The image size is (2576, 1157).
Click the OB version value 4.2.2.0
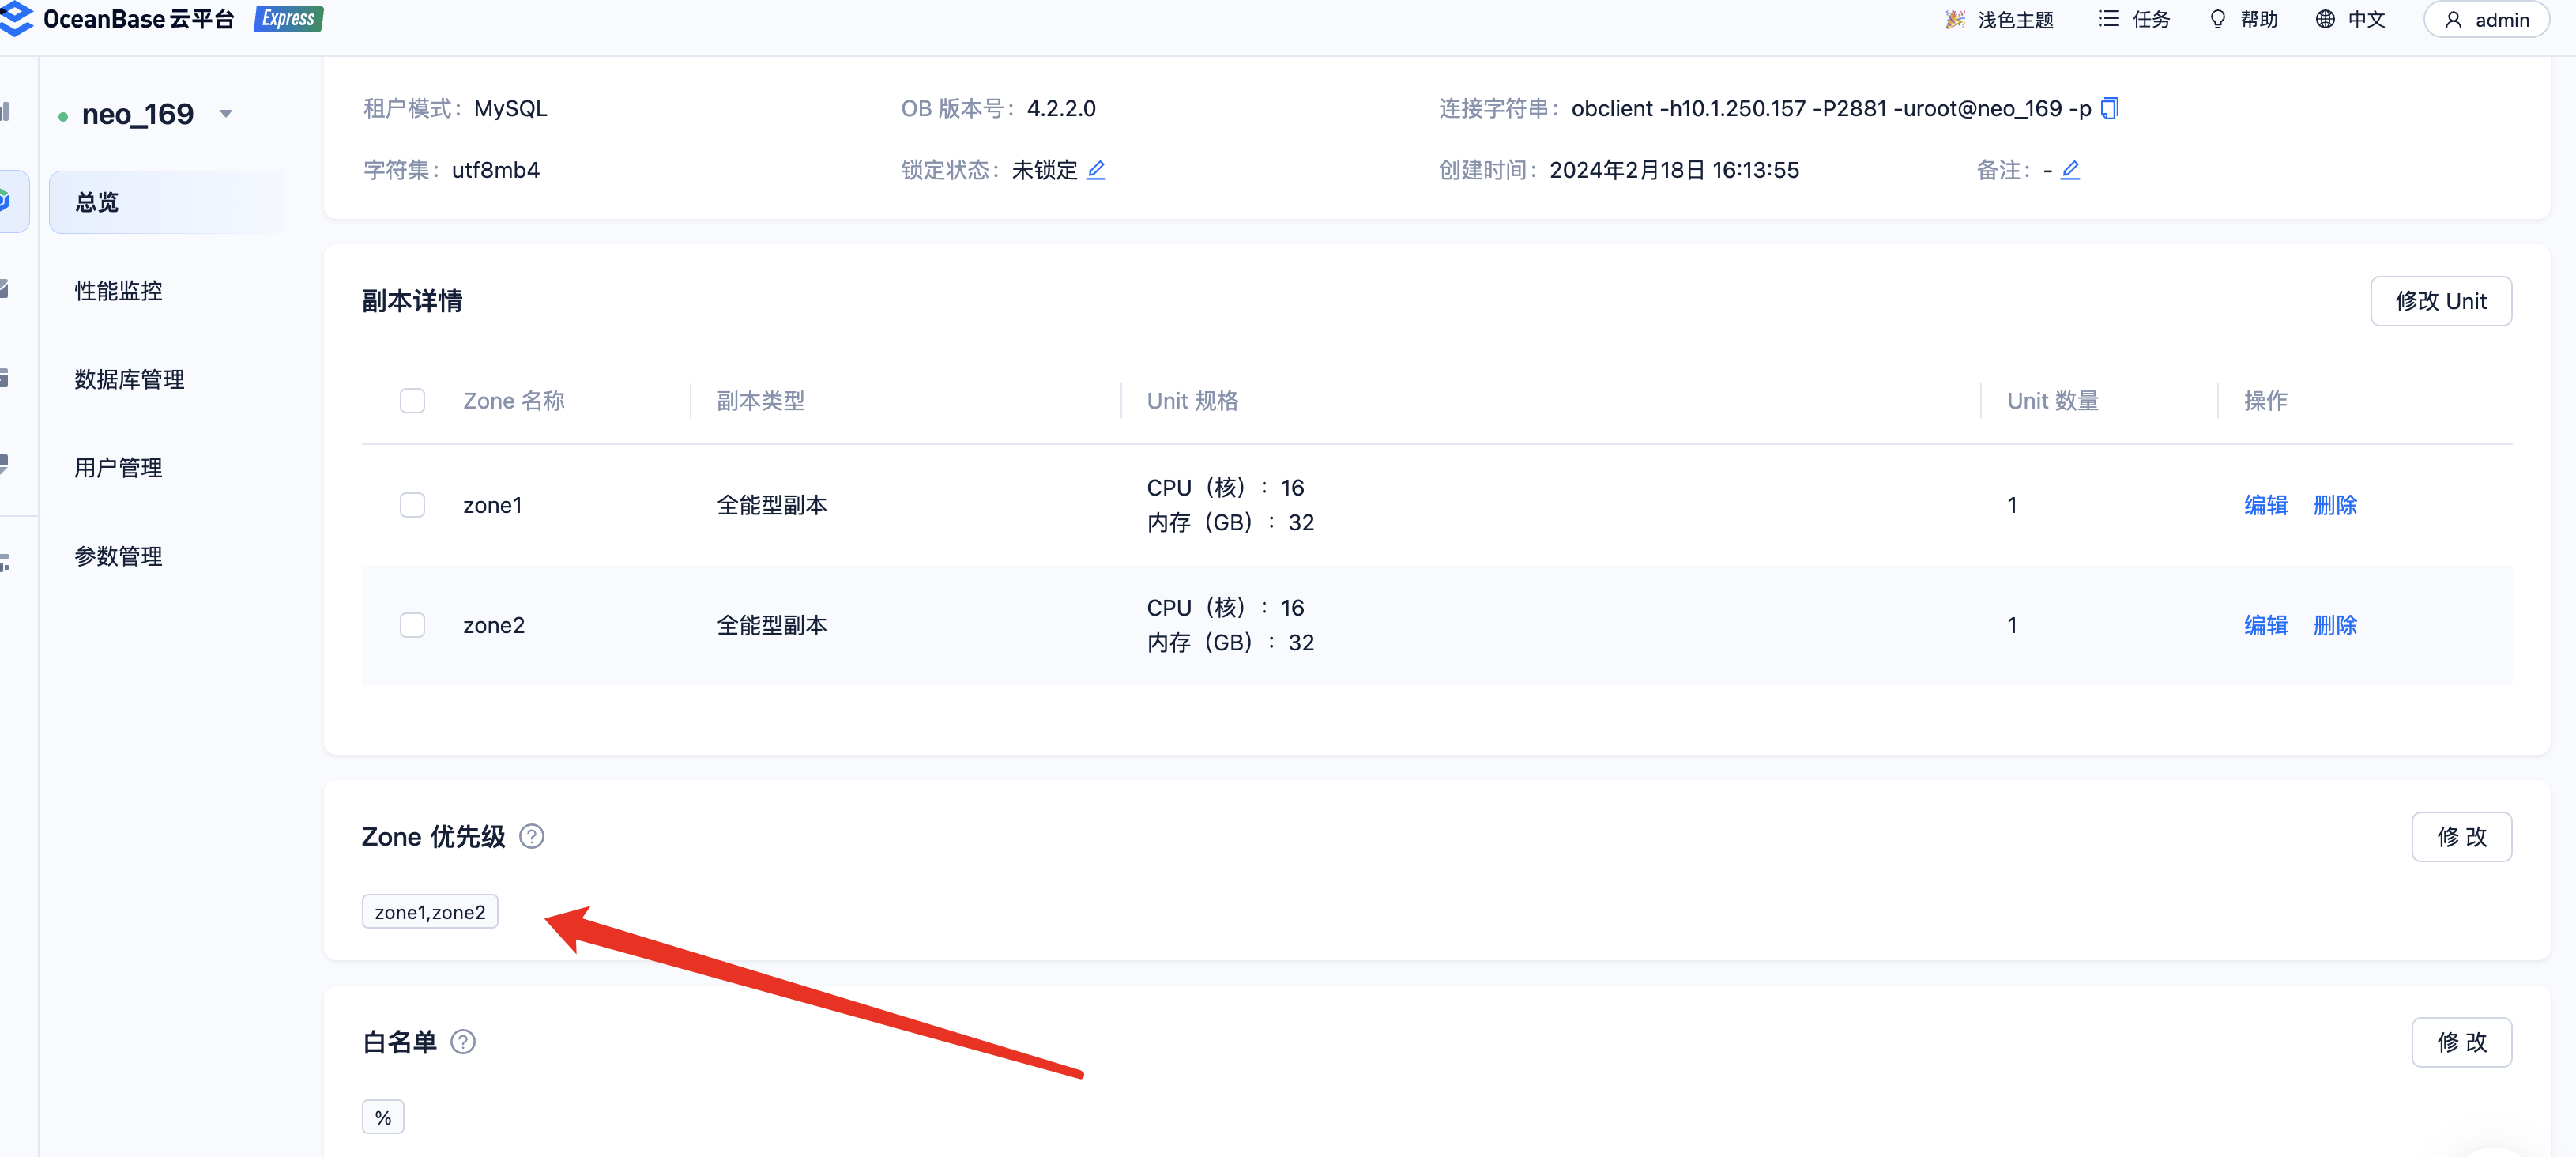coord(1061,108)
